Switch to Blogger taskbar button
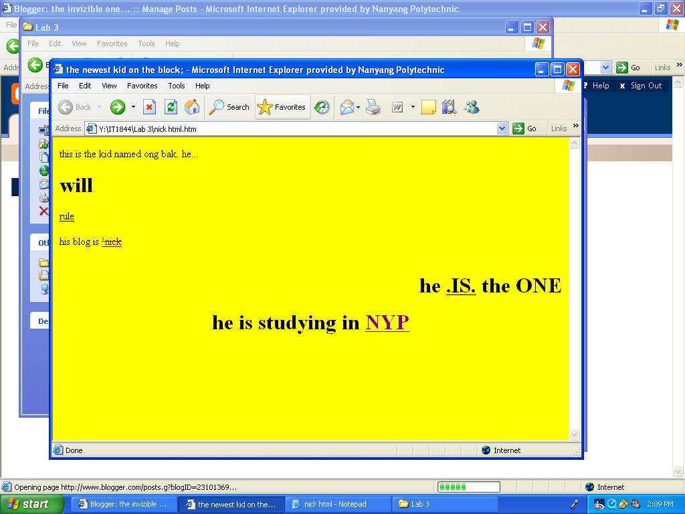This screenshot has height=514, width=685. [124, 505]
